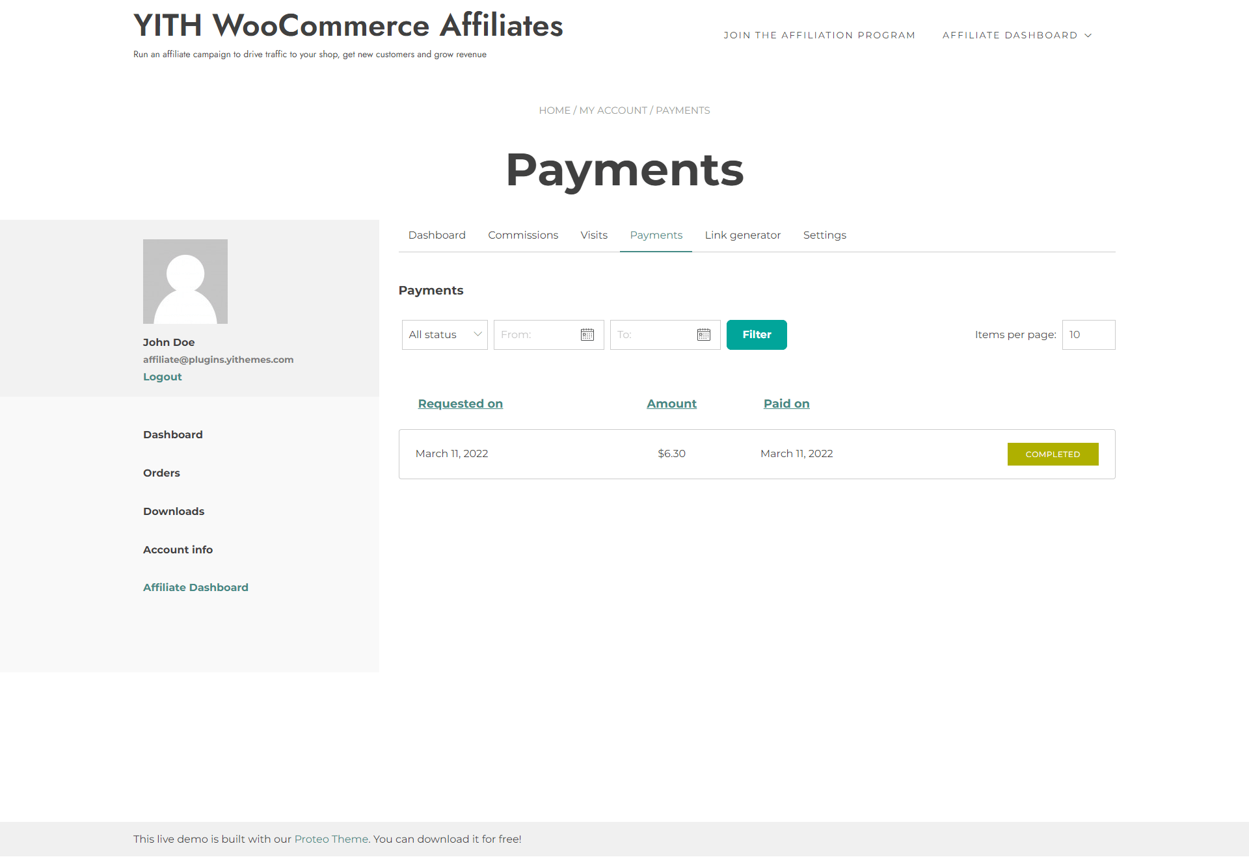Screen dimensions: 1249x857
Task: Click the calendar icon in From field
Action: [x=587, y=334]
